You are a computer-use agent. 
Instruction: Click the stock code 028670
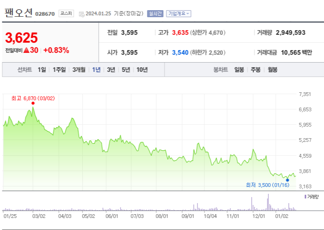click(45, 14)
